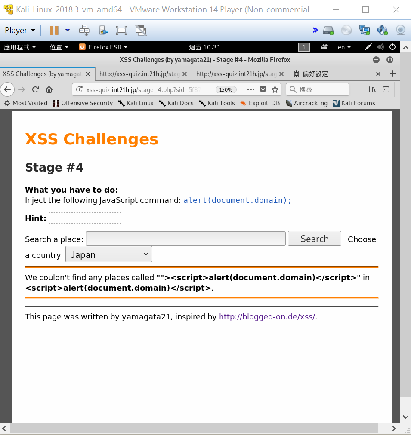Open the Kali Tools bookmark
The image size is (411, 435).
pyautogui.click(x=216, y=103)
